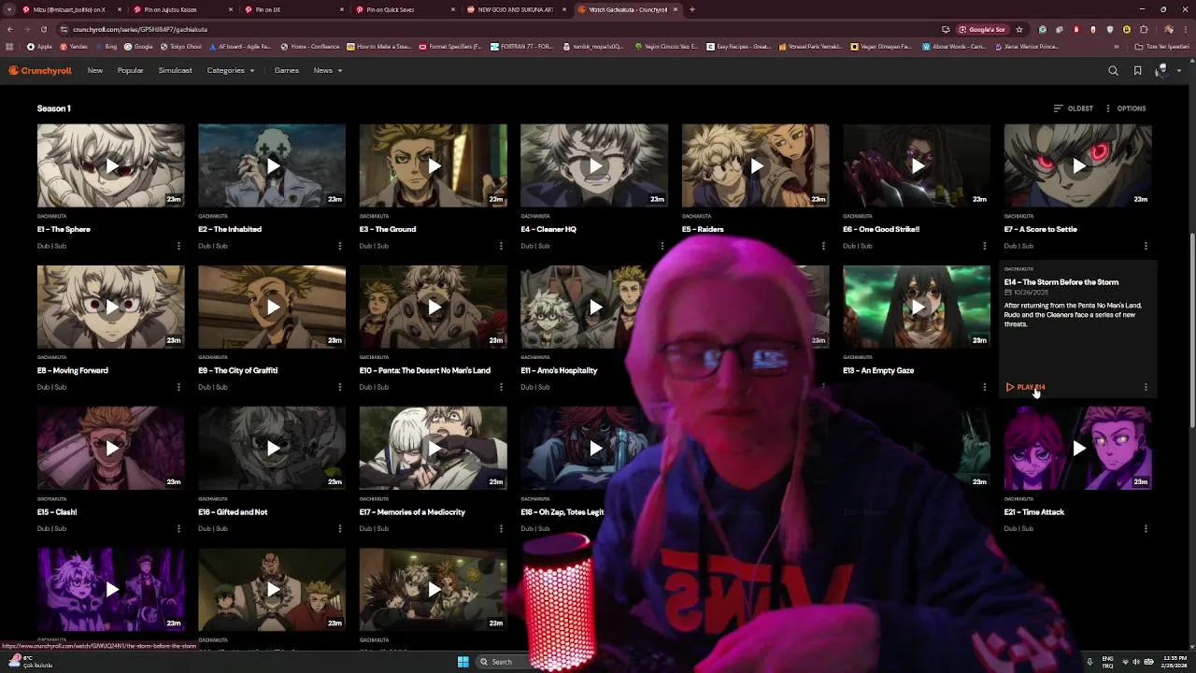Open the Windows Start menu
The height and width of the screenshot is (673, 1196).
pyautogui.click(x=463, y=662)
